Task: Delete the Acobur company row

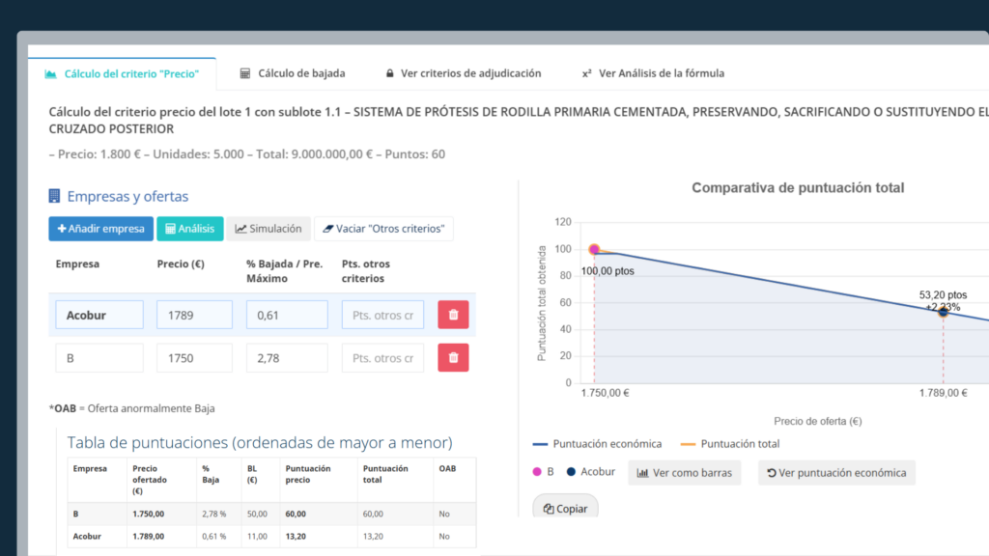Action: [453, 315]
